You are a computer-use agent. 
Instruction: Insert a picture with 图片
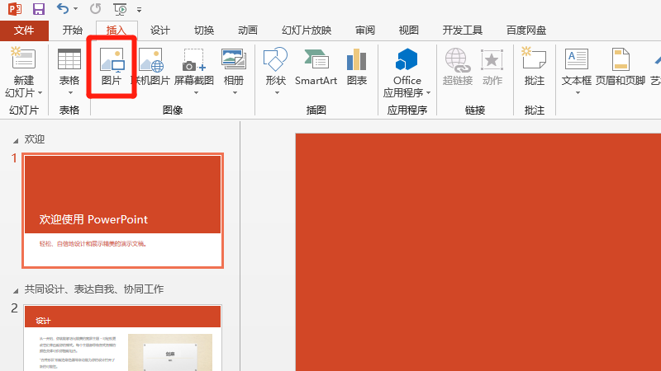(112, 67)
